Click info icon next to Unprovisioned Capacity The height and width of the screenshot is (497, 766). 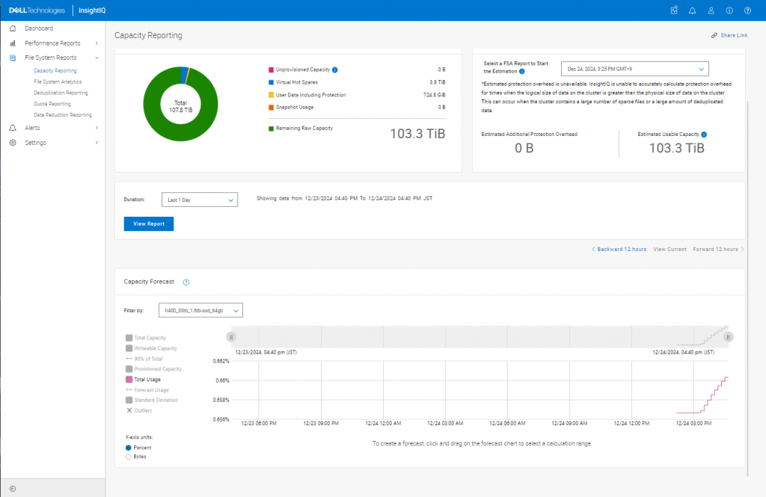tap(334, 70)
